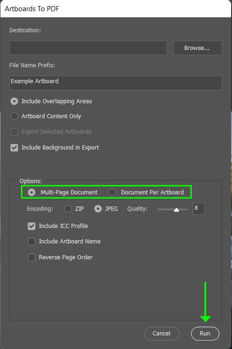Click the Browse... button
Screen dimensions: 232x349
(x=197, y=48)
